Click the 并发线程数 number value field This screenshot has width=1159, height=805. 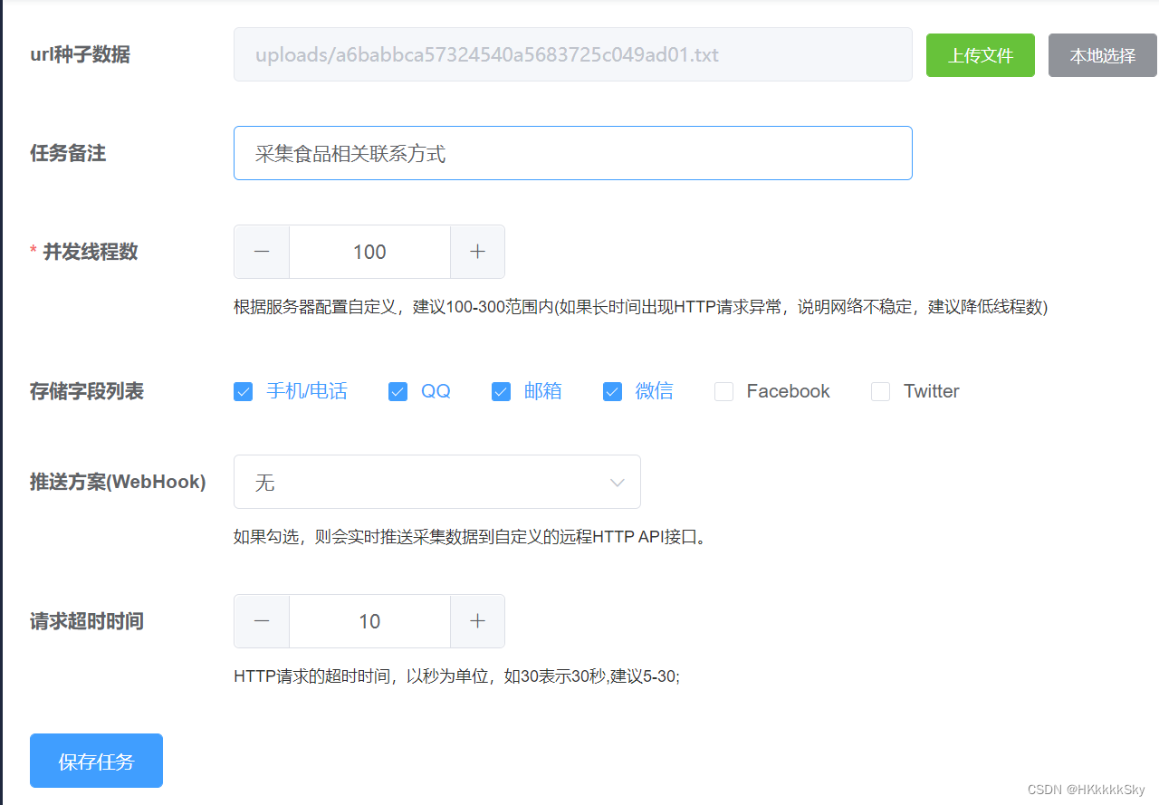click(369, 252)
